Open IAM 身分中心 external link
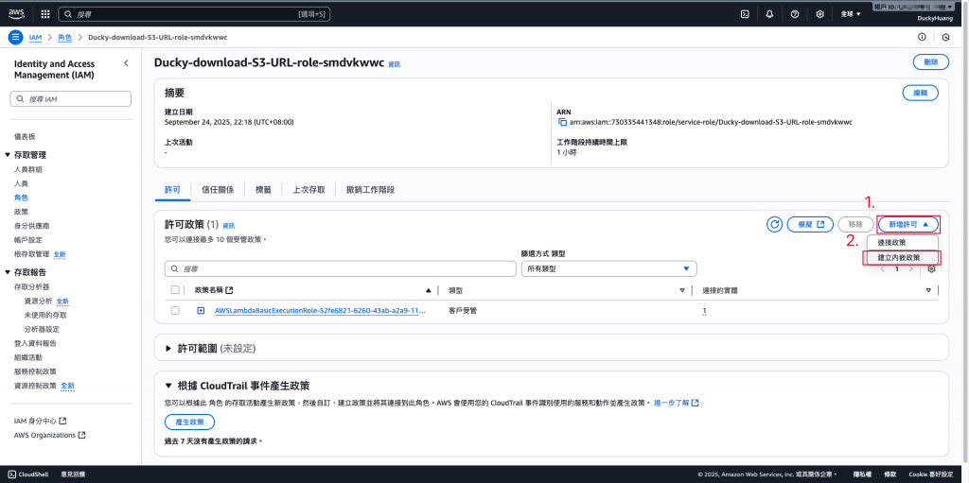Image resolution: width=969 pixels, height=483 pixels. 40,421
